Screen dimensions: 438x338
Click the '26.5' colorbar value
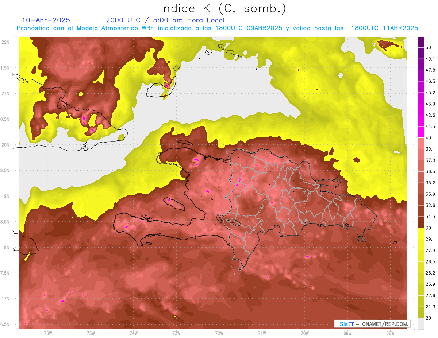[430, 262]
